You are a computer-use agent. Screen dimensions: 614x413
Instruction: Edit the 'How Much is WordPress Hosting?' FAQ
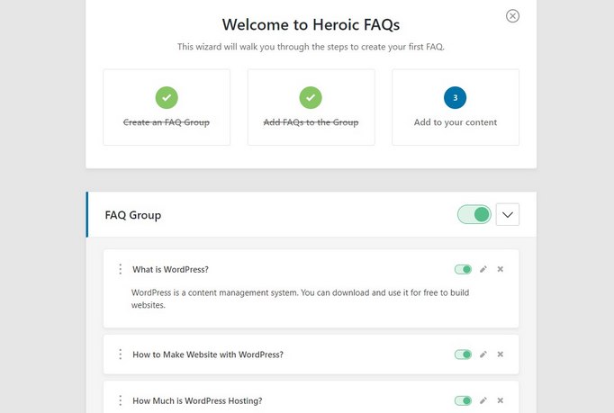tap(483, 401)
